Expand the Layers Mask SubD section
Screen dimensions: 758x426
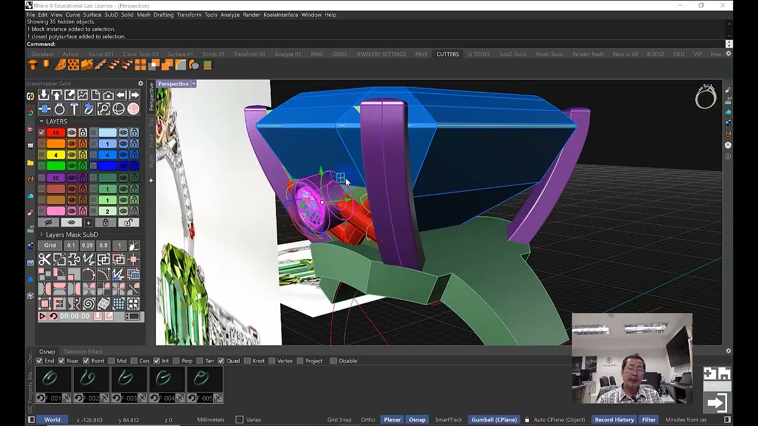41,235
